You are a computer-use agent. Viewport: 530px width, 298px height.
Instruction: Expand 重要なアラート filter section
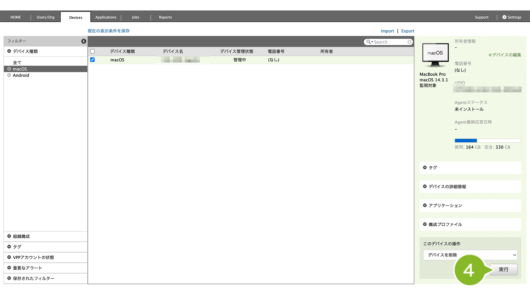[9, 268]
